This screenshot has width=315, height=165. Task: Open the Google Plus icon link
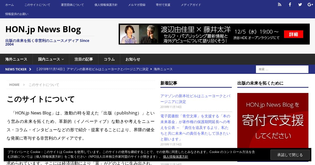point(310,4)
